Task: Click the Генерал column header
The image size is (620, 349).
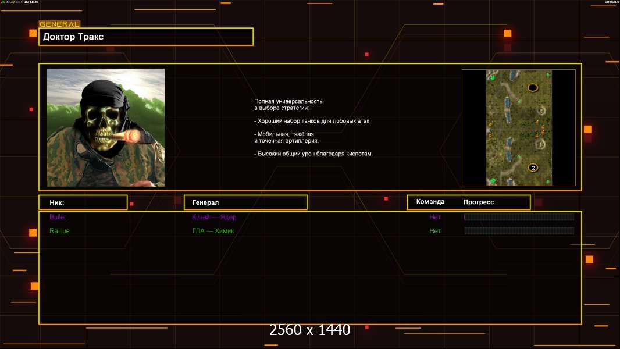Action: click(x=245, y=202)
